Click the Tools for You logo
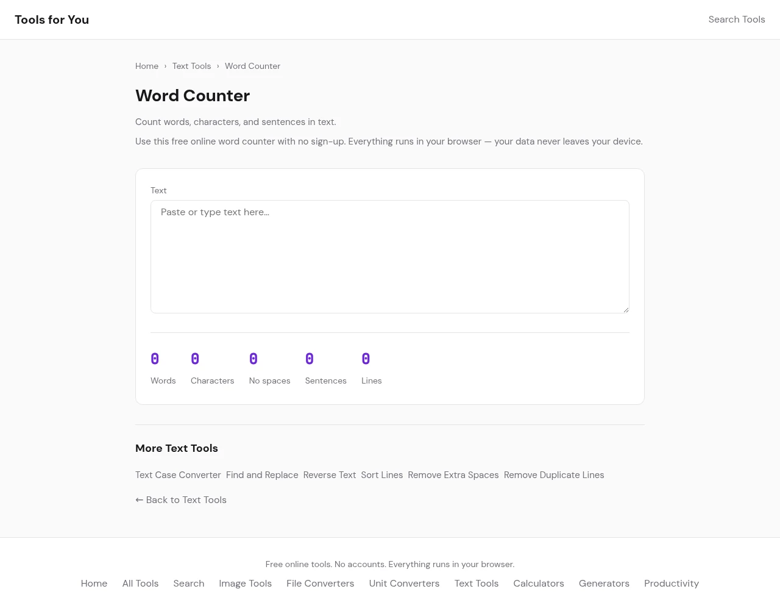 tap(52, 20)
